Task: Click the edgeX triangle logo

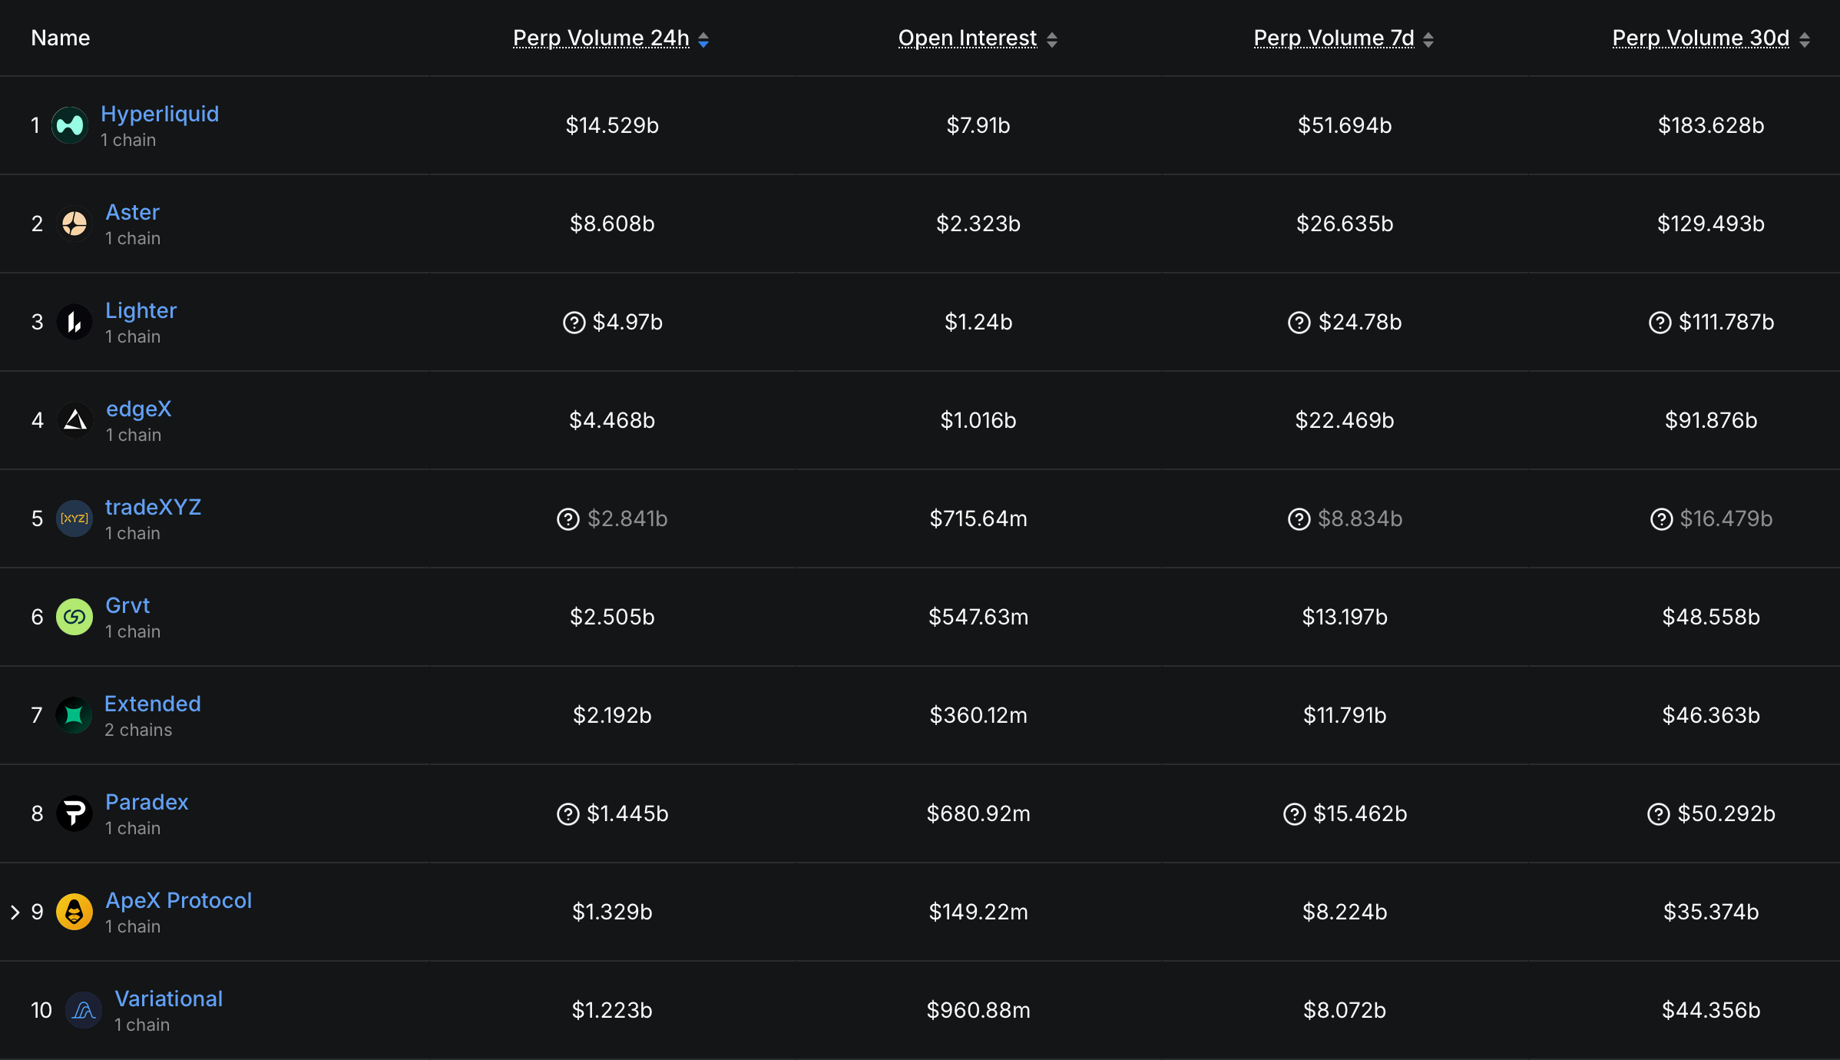Action: pos(74,420)
